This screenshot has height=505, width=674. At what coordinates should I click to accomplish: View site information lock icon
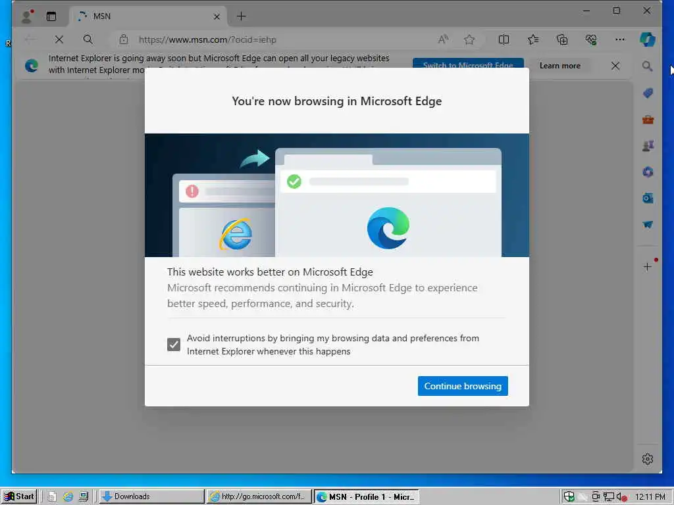pos(124,39)
